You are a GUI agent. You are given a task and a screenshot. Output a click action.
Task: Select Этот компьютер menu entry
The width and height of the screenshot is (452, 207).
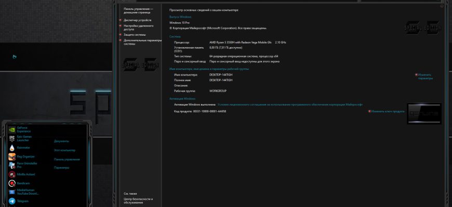pos(64,150)
